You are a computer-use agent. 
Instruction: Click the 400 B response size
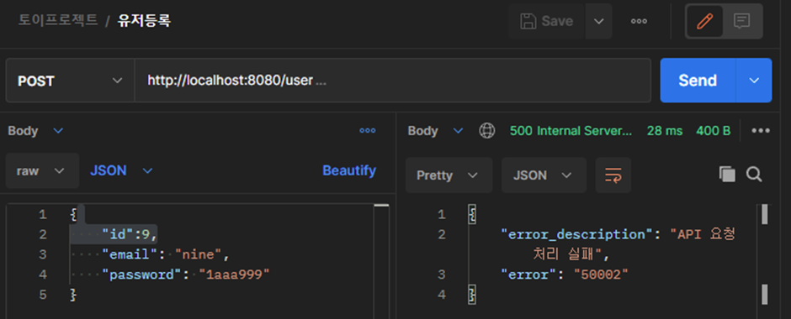click(x=713, y=131)
